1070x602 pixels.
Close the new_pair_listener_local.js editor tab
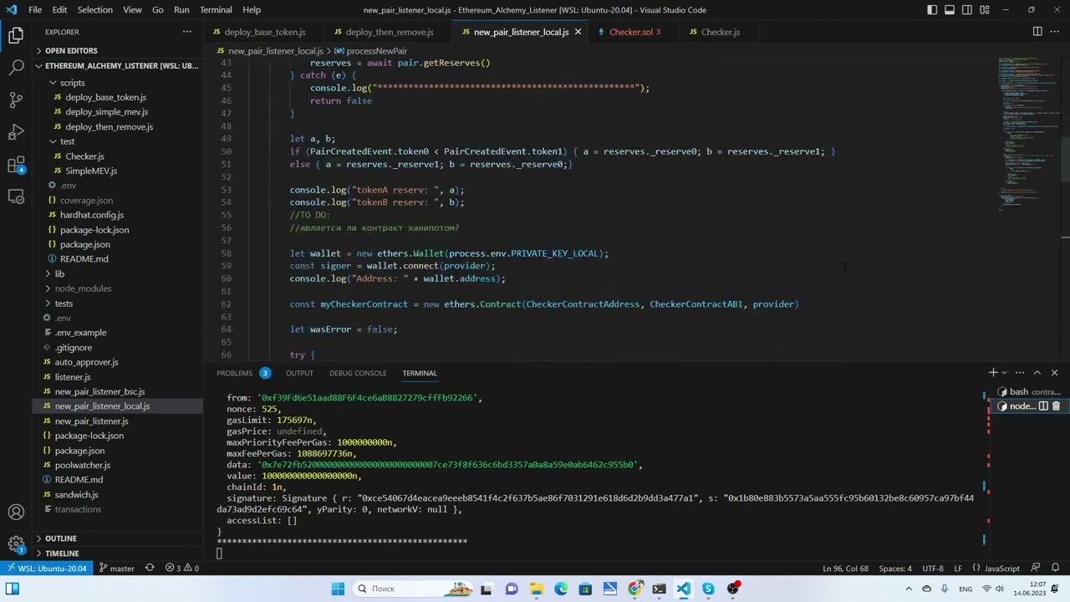click(578, 32)
